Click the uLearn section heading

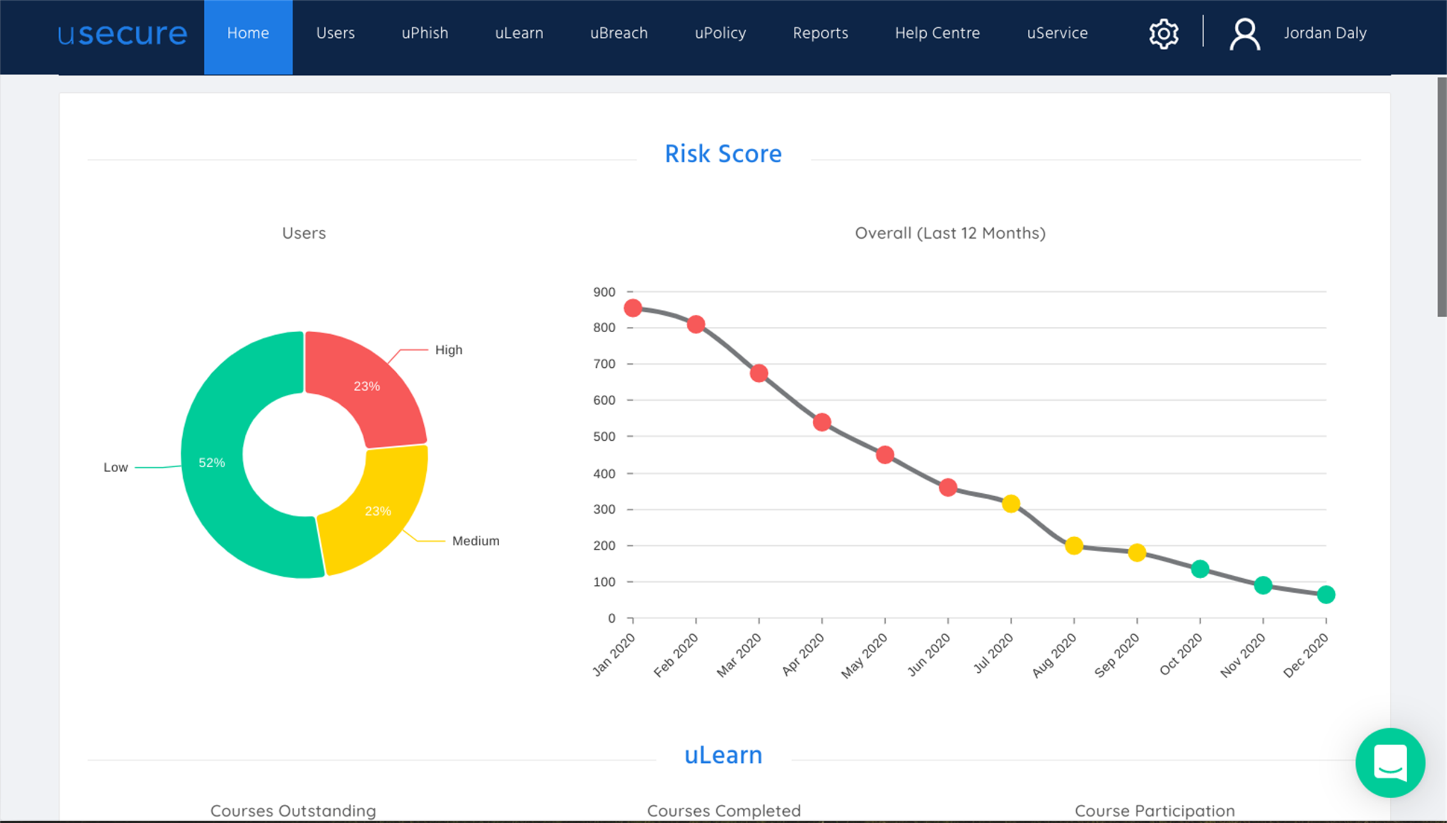tap(723, 755)
